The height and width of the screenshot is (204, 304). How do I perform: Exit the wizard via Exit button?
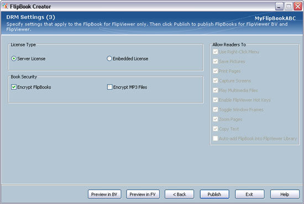point(249,194)
